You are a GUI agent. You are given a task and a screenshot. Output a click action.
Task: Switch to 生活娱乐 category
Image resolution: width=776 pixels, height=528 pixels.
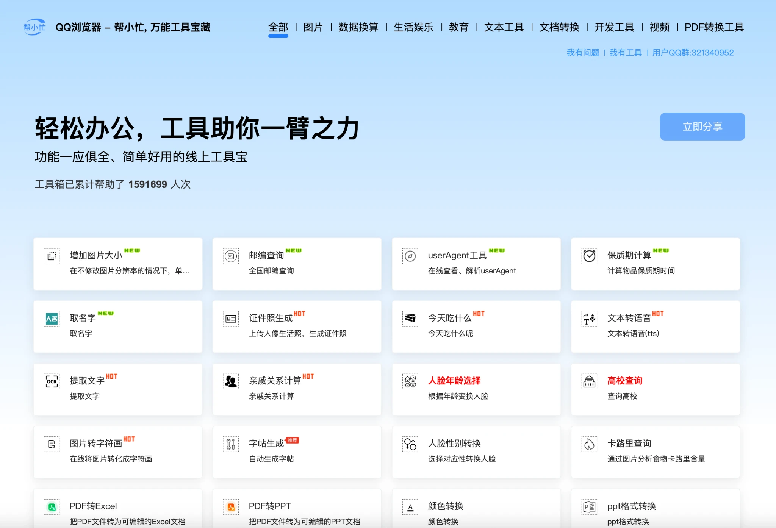(x=413, y=27)
